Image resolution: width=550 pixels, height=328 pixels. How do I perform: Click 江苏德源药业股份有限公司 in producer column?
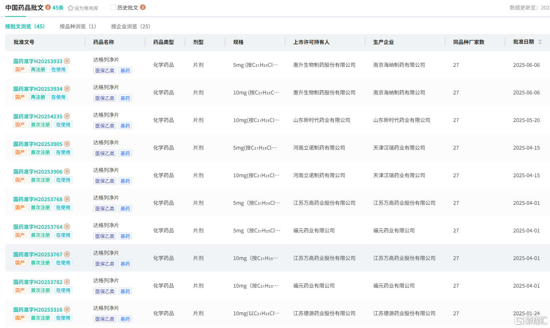point(404,313)
